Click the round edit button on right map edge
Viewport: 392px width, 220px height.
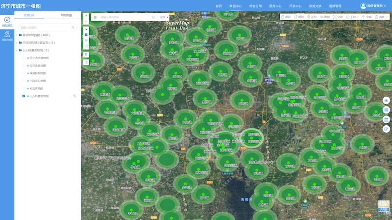tap(386, 129)
